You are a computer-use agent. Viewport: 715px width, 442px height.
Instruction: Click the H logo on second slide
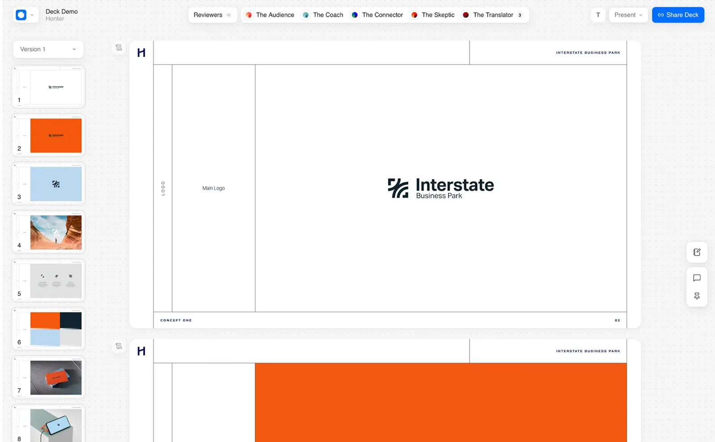141,351
